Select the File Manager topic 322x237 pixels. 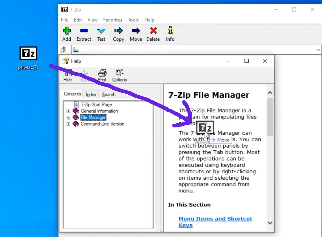click(x=93, y=117)
